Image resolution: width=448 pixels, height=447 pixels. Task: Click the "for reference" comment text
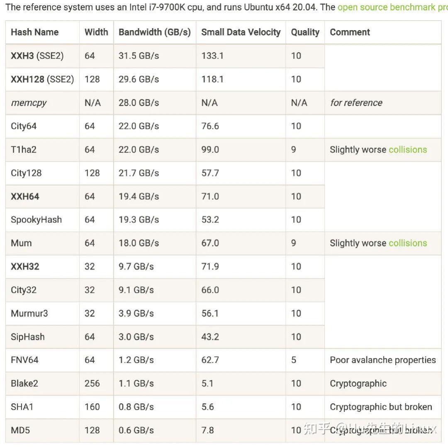[356, 103]
